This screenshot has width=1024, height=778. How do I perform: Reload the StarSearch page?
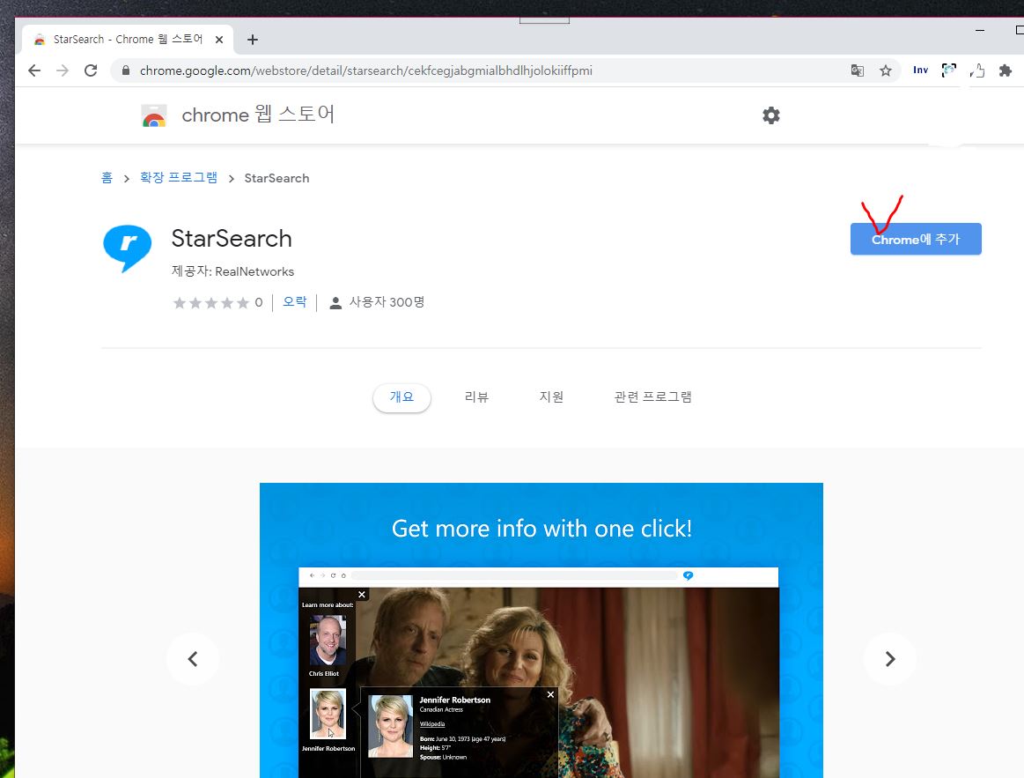[91, 70]
